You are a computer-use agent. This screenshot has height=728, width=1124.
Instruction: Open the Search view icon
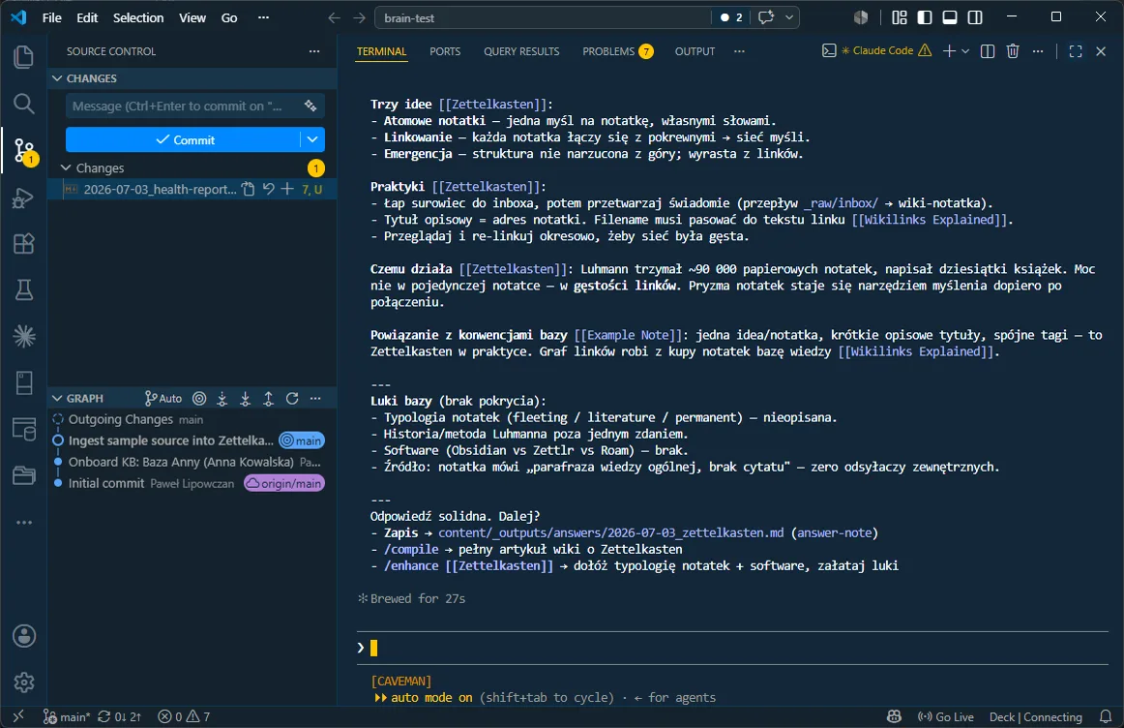tap(23, 104)
